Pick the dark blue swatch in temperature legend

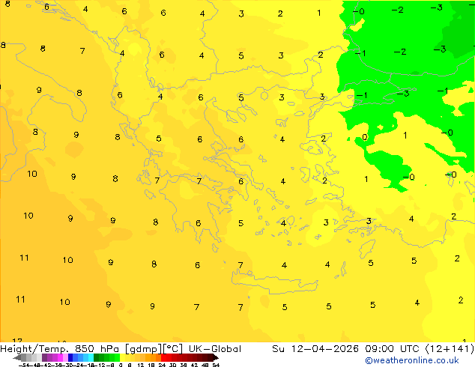pos(70,357)
